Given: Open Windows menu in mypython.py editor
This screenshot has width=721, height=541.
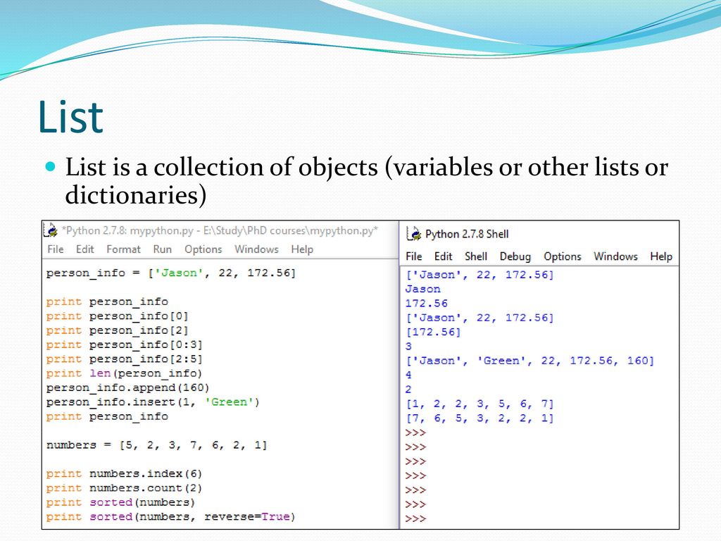Looking at the screenshot, I should (256, 249).
